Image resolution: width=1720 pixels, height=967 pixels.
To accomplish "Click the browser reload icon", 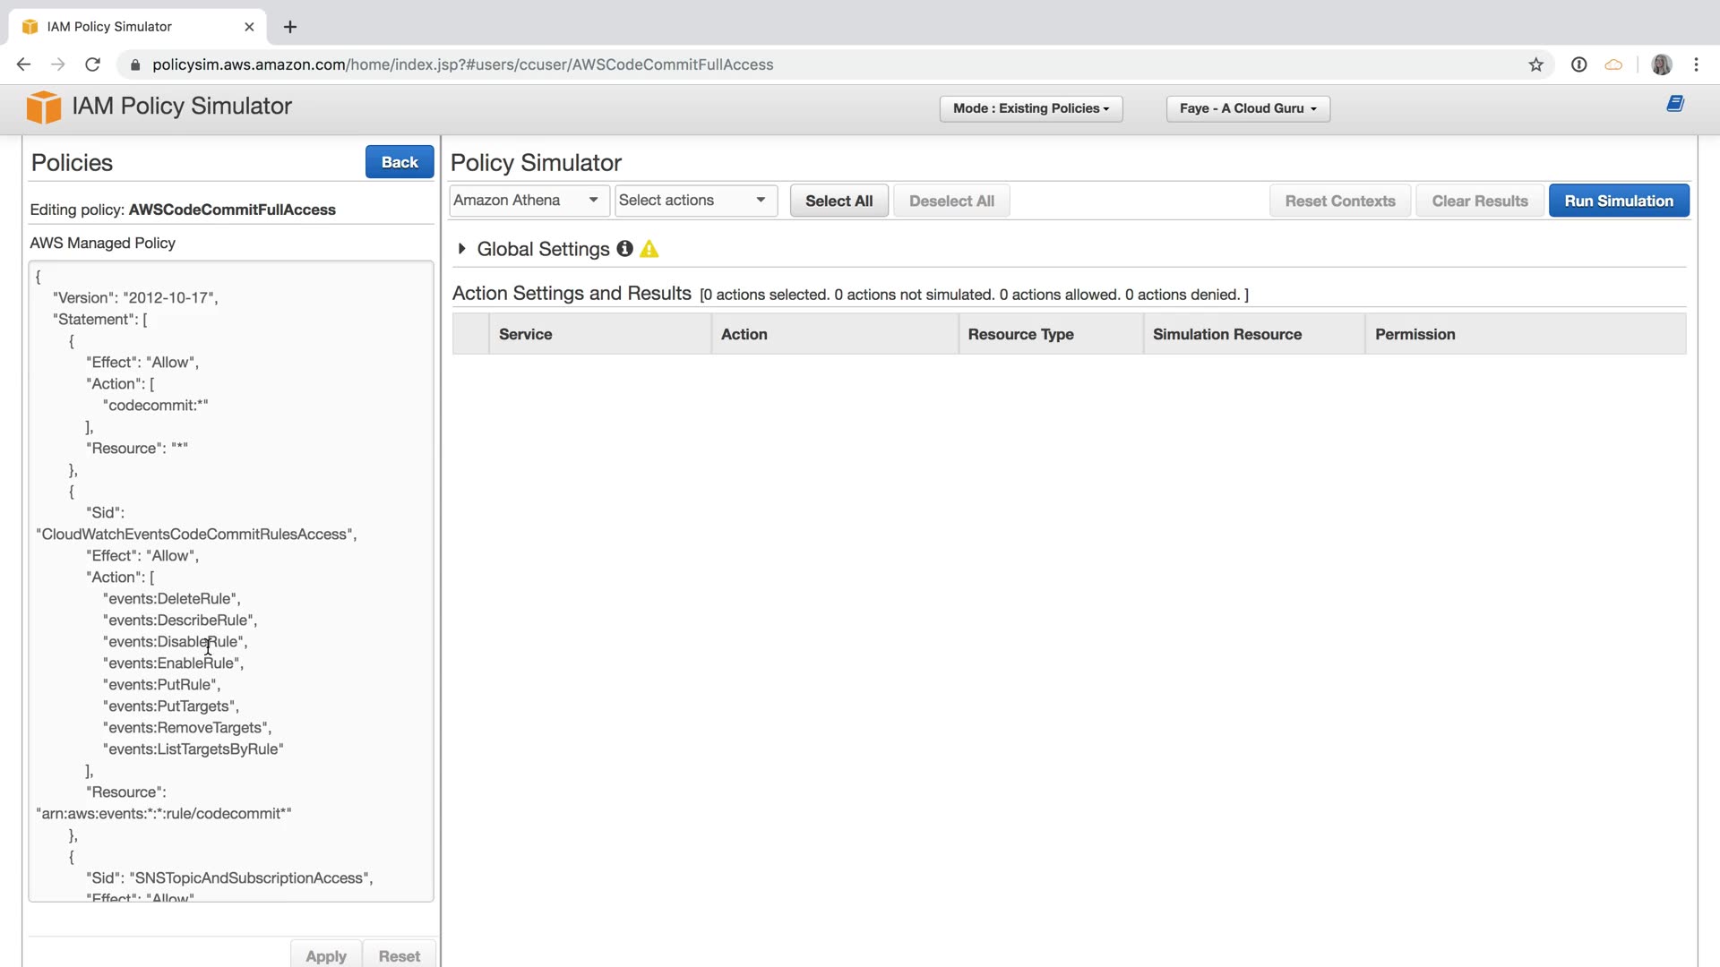I will coord(92,64).
